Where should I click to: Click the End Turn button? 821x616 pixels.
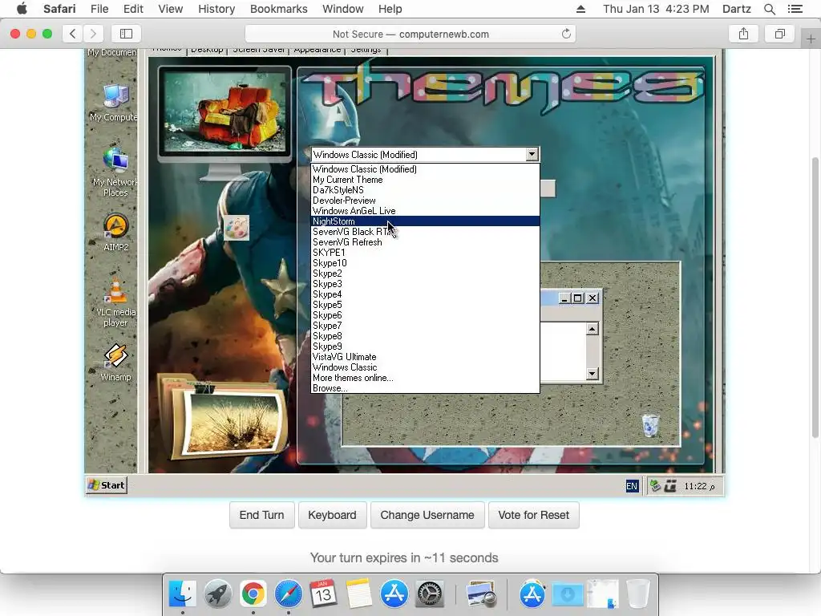point(262,515)
